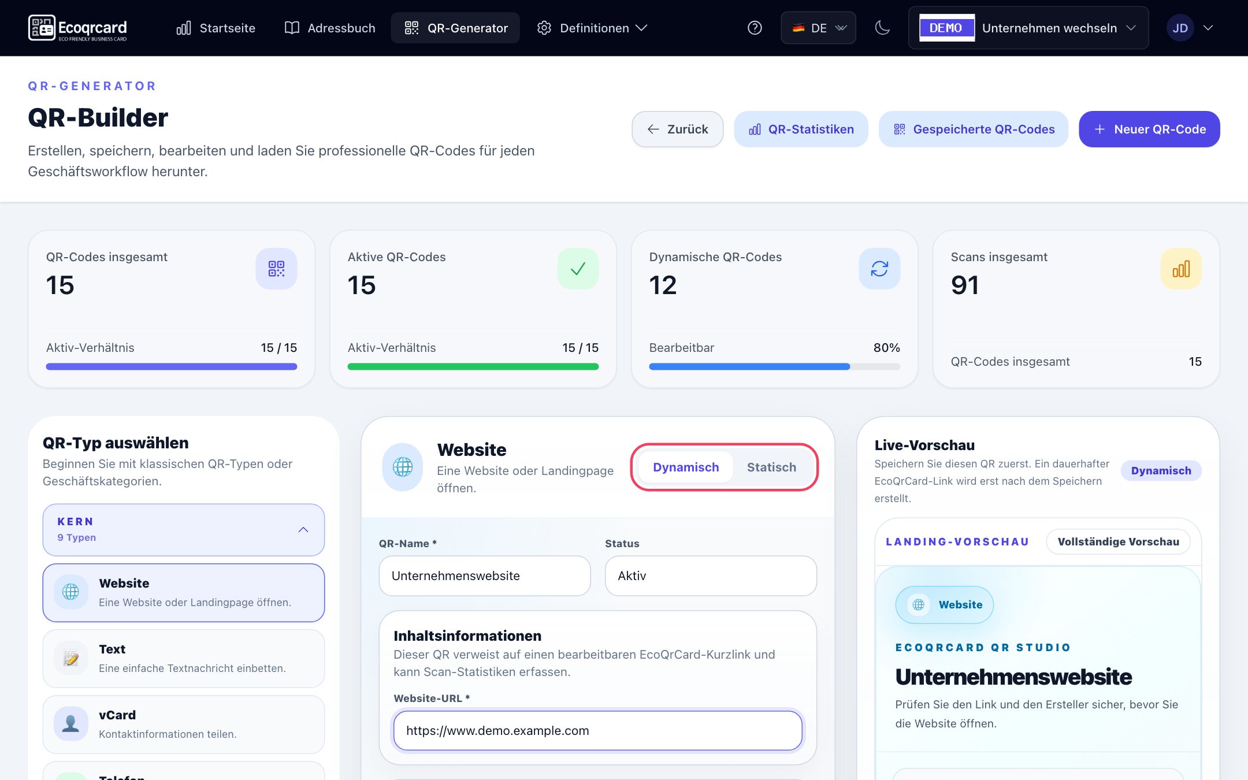
Task: Open Adressbuch in navigation
Action: [330, 28]
